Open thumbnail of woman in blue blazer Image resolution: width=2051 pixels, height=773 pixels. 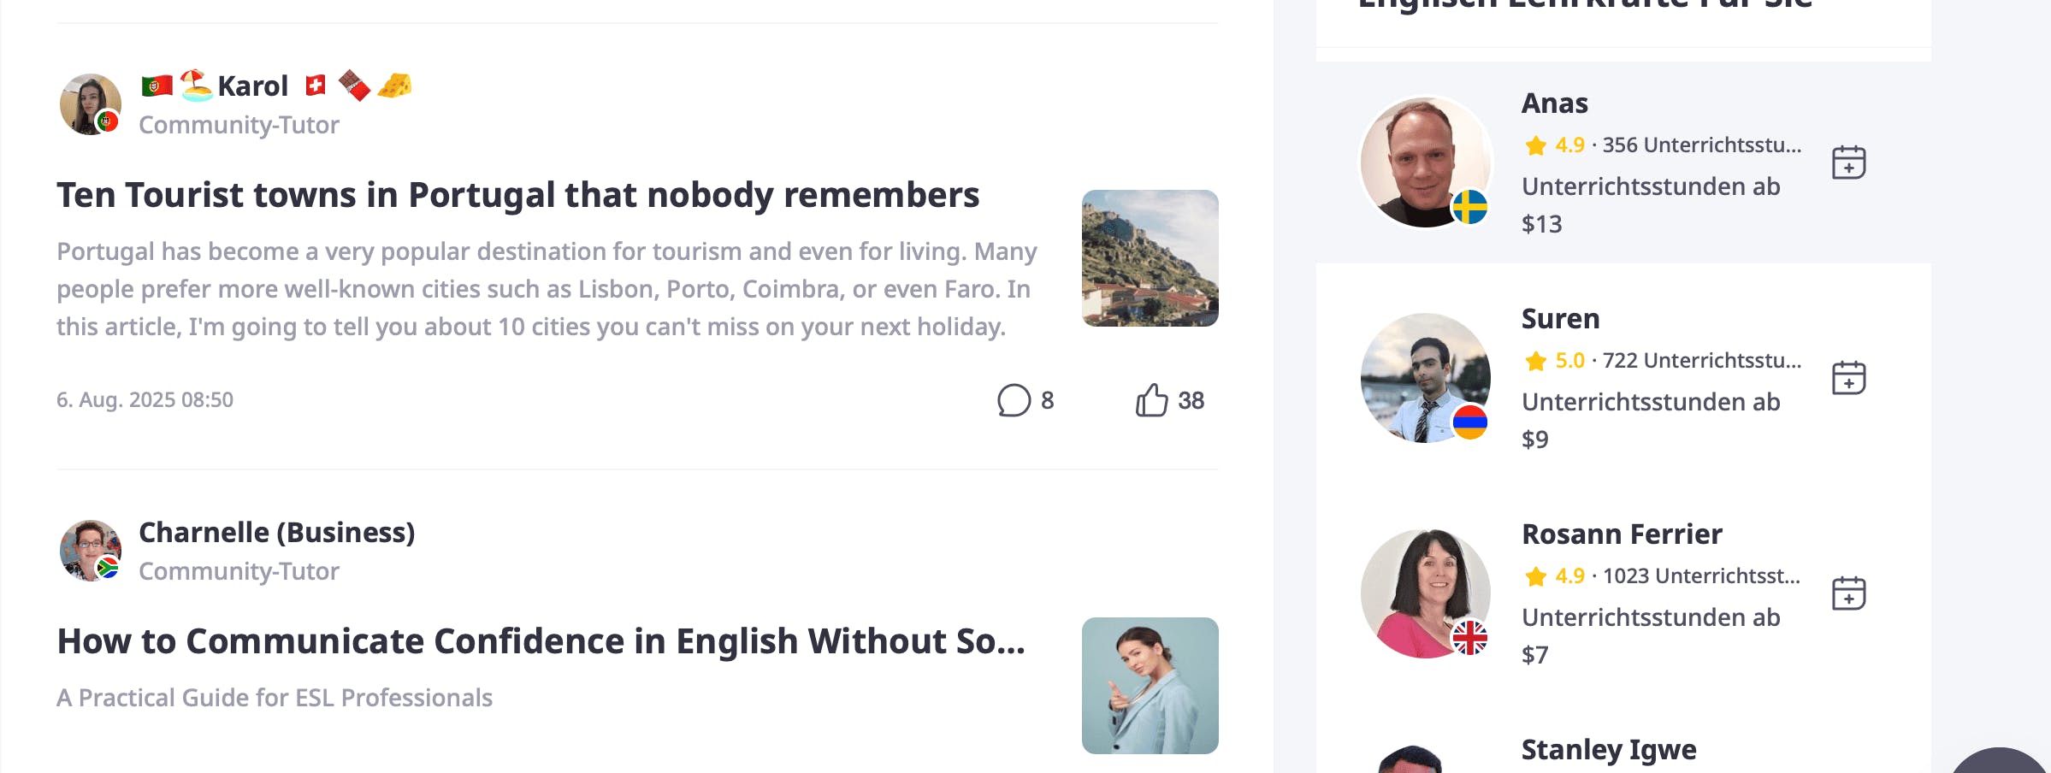pos(1150,686)
